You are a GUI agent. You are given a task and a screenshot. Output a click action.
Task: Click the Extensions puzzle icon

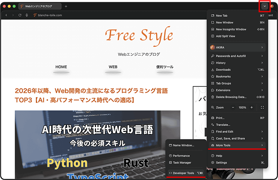[x=213, y=90]
